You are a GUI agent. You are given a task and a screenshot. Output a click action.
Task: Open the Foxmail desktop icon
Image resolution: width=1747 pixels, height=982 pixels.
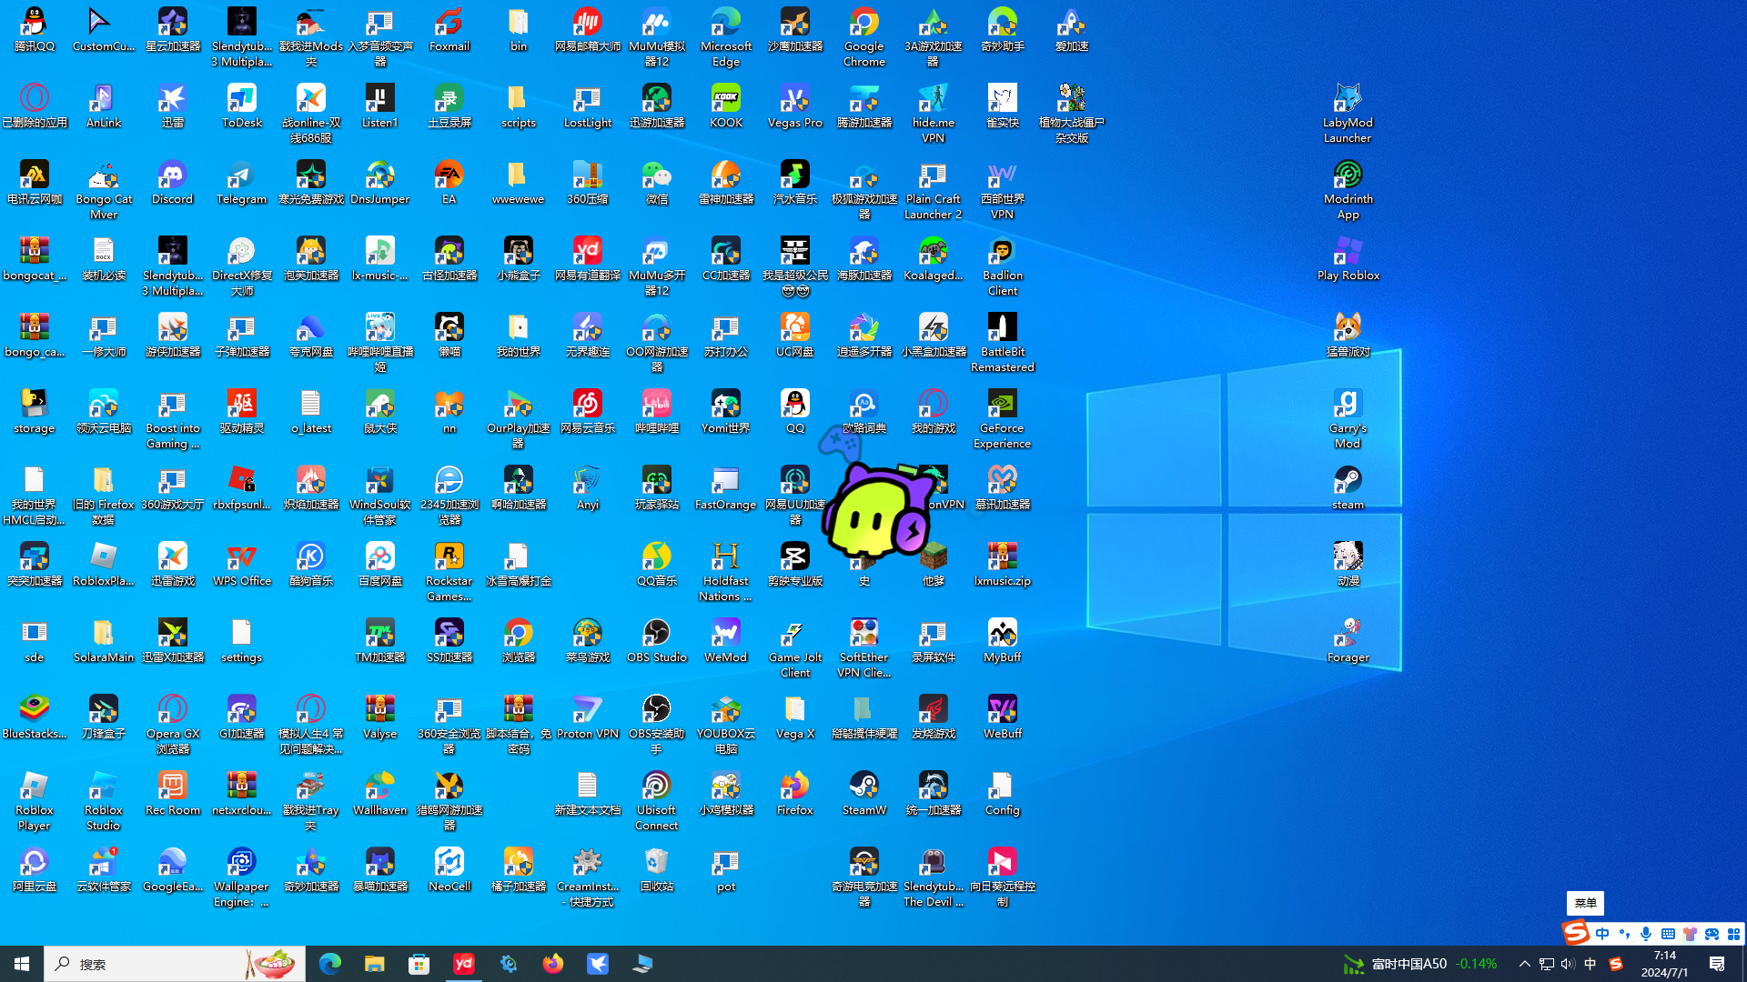449,30
